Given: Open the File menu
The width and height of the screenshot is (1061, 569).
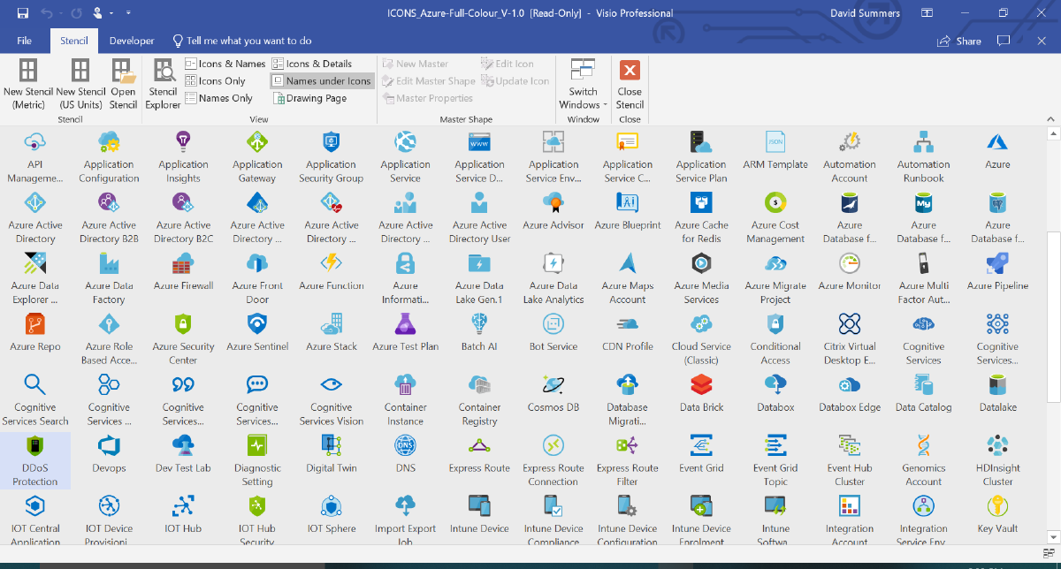Looking at the screenshot, I should (x=24, y=41).
